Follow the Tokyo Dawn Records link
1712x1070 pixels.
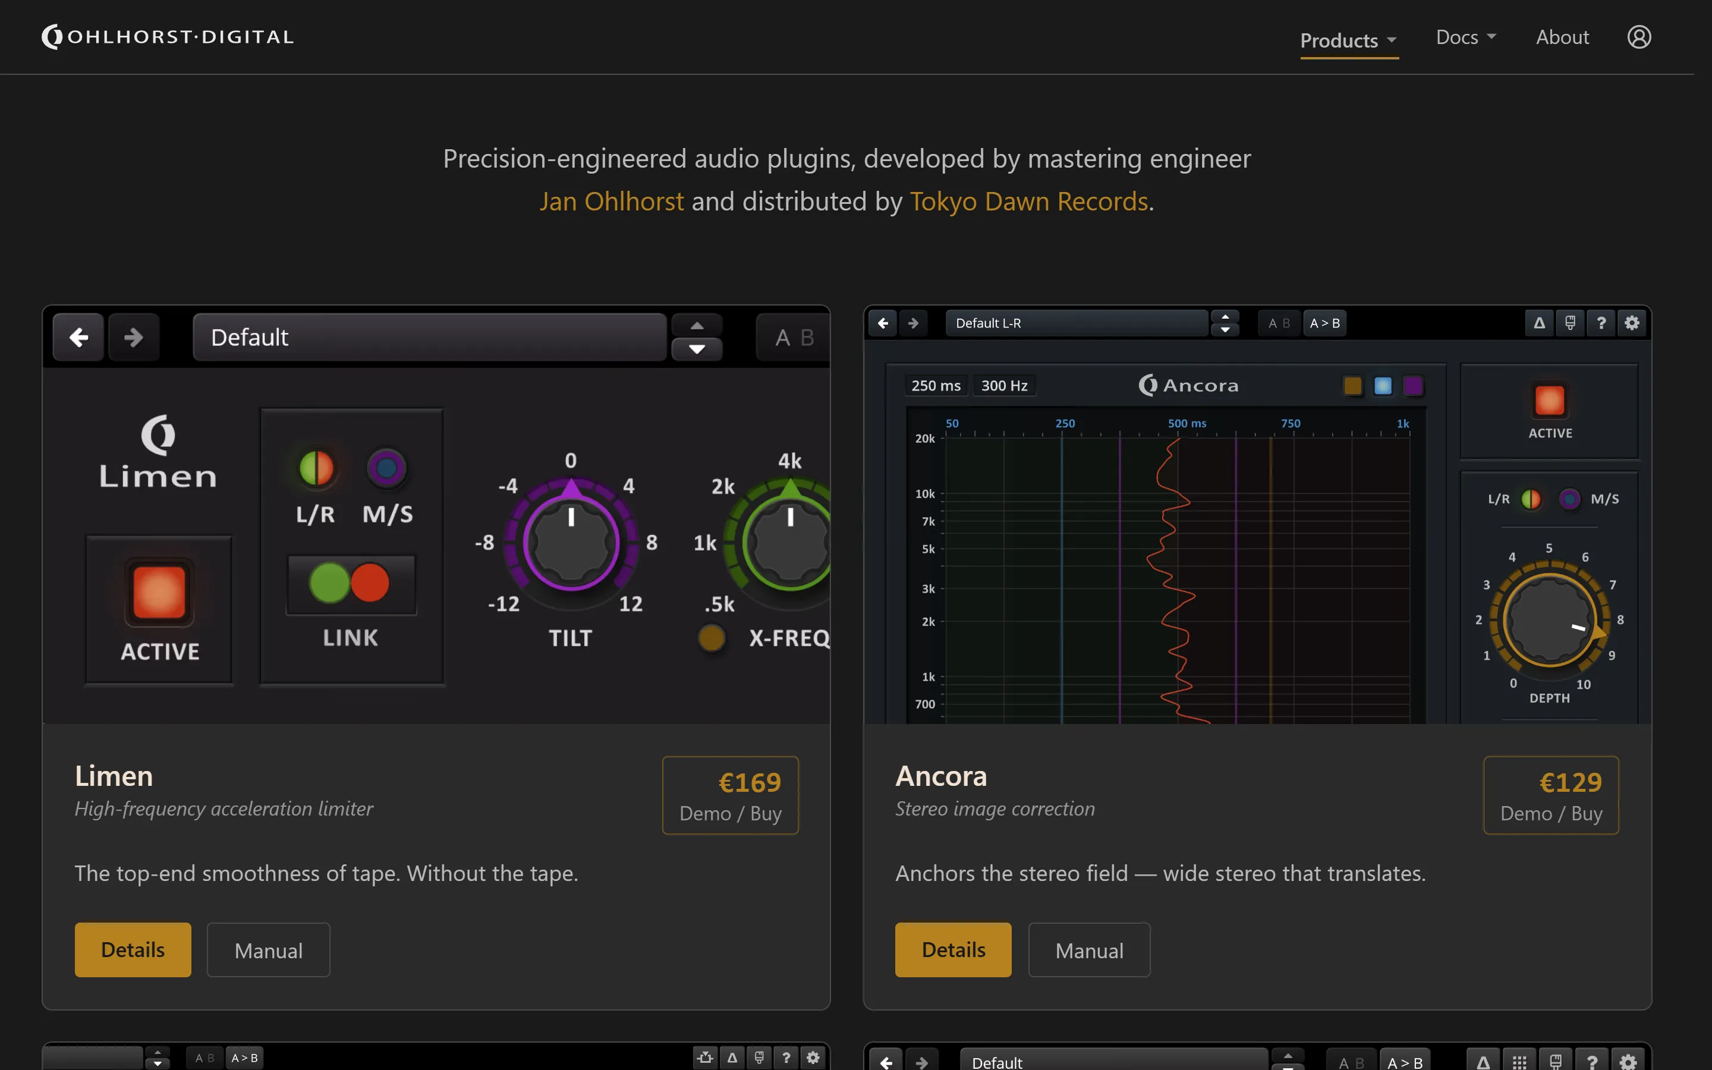pos(1028,201)
